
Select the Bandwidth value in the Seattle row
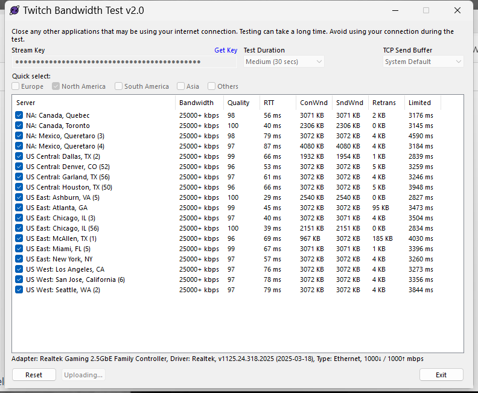(199, 290)
